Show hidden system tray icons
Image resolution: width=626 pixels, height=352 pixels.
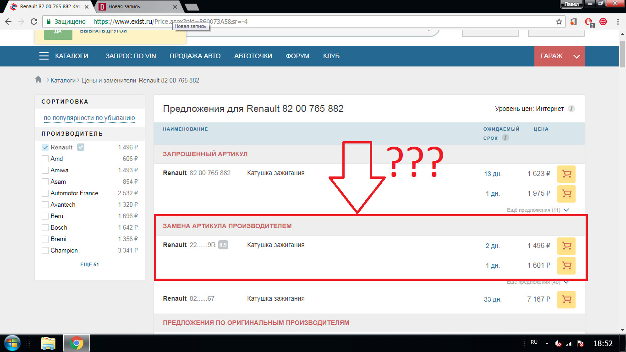[546, 343]
